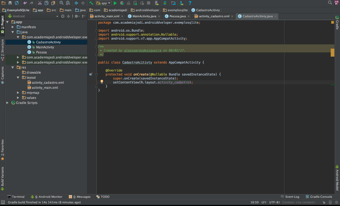Click the Make Project hammer icon

[91, 3]
